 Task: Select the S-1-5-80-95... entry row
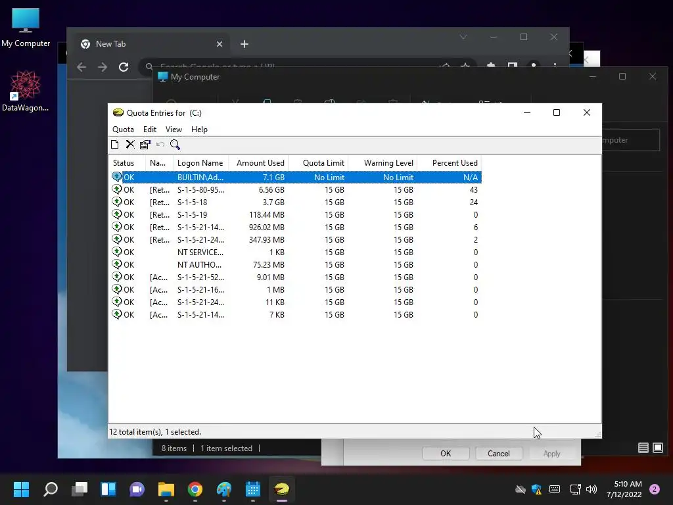295,190
